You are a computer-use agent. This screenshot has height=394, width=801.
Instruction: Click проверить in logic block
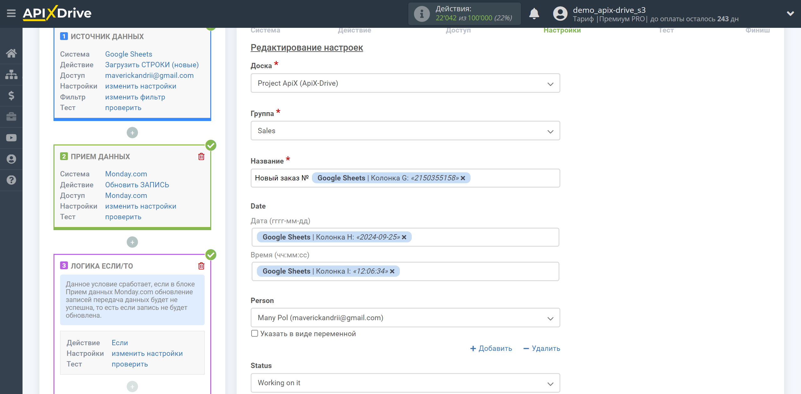[130, 364]
